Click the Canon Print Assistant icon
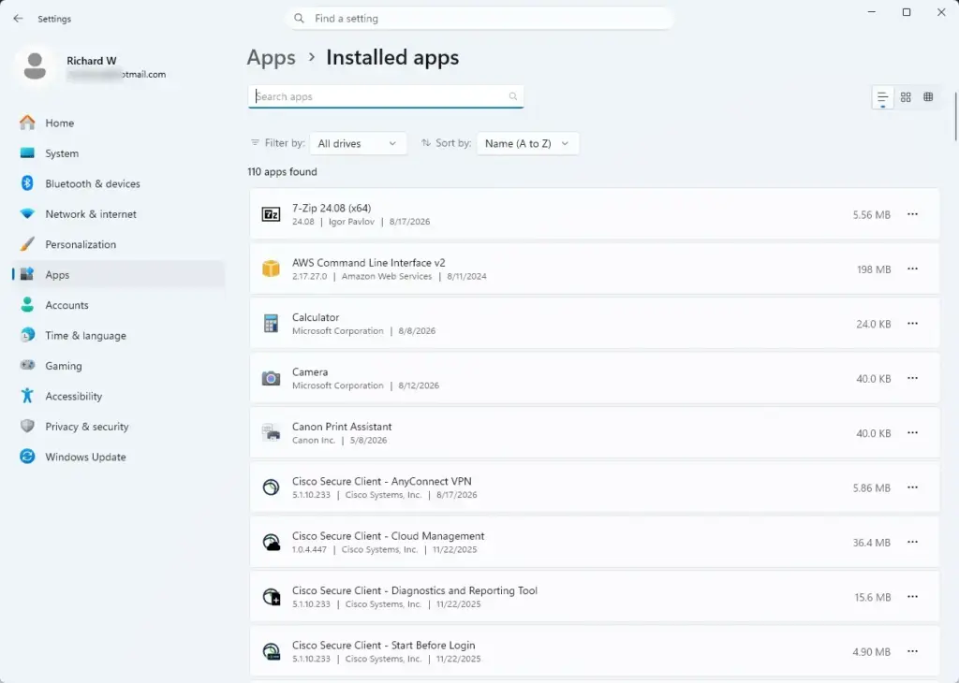The image size is (959, 683). 271,433
